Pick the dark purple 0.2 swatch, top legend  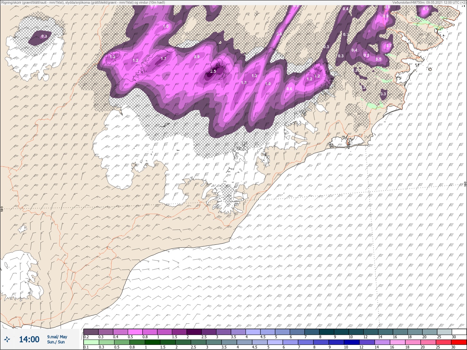pyautogui.click(x=91, y=332)
